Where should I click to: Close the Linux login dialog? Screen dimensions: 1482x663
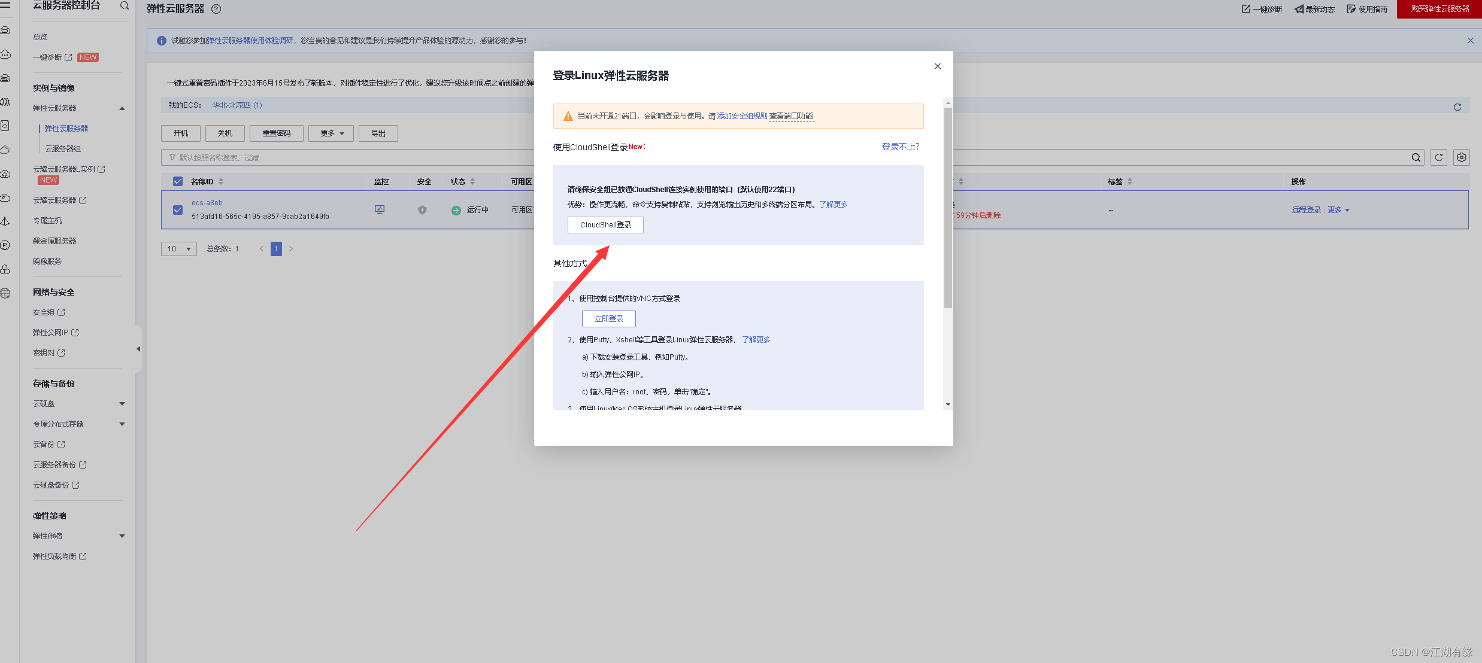tap(938, 66)
